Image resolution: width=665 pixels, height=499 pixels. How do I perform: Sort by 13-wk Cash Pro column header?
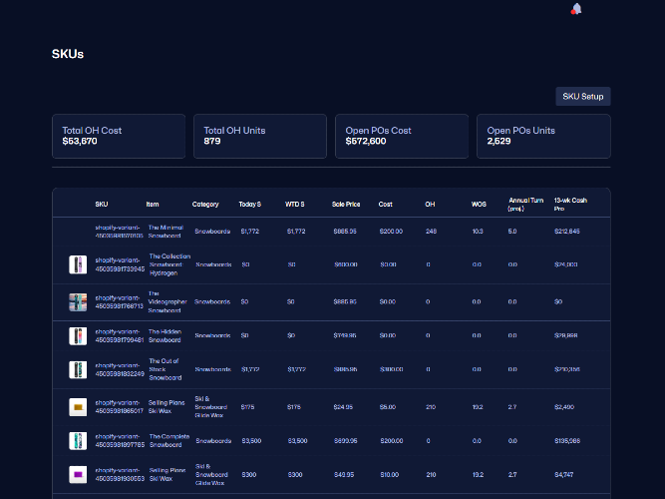click(x=570, y=205)
